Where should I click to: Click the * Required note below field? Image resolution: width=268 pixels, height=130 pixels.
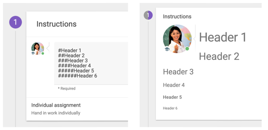[67, 88]
